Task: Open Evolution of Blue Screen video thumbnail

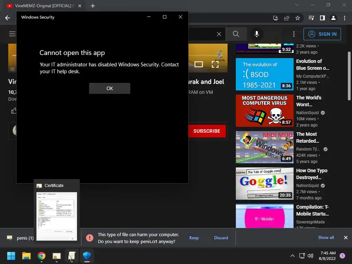Action: tap(264, 74)
